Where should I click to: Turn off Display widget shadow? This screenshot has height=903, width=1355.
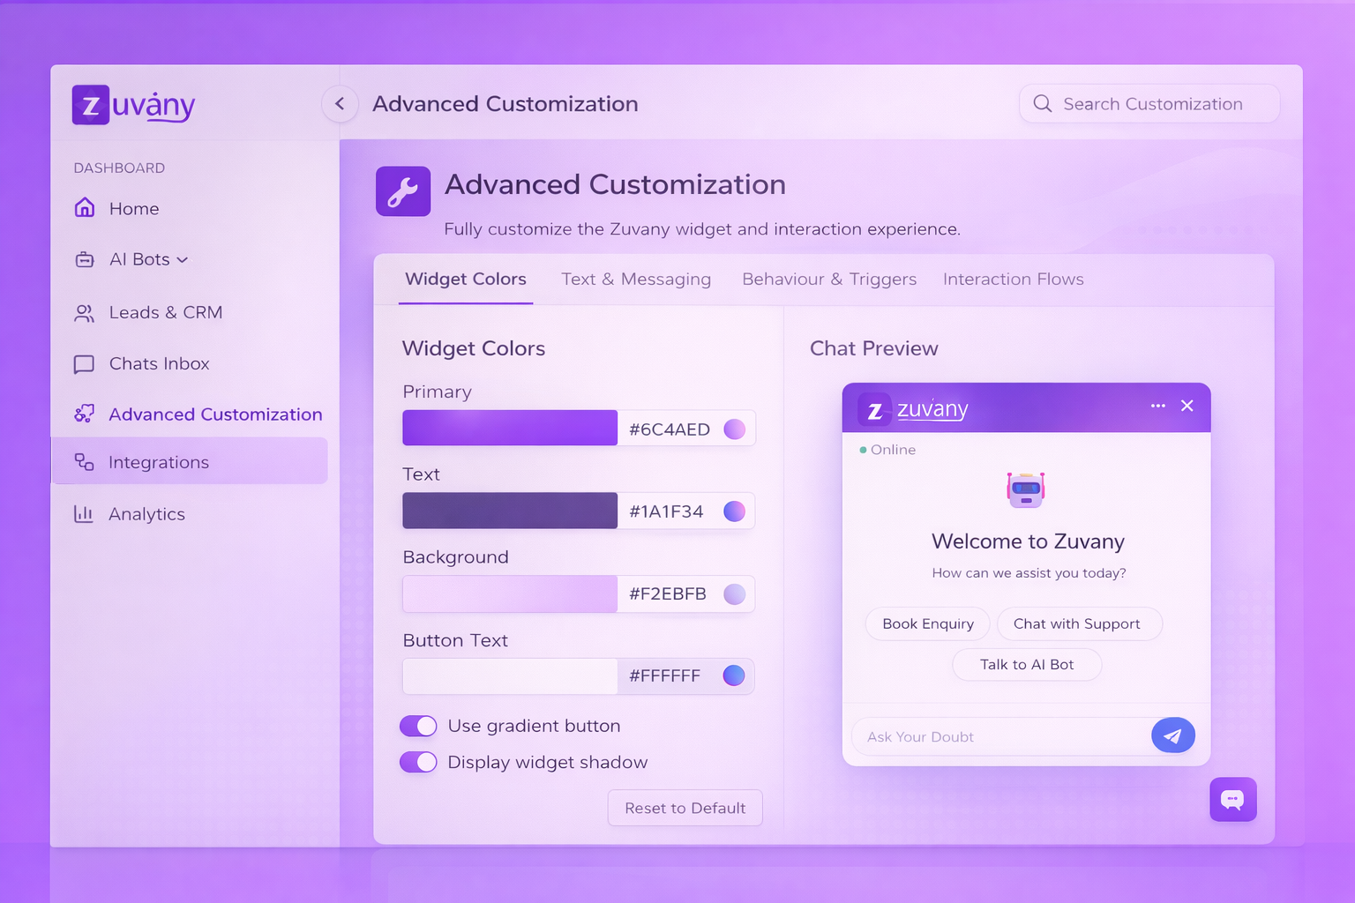418,762
